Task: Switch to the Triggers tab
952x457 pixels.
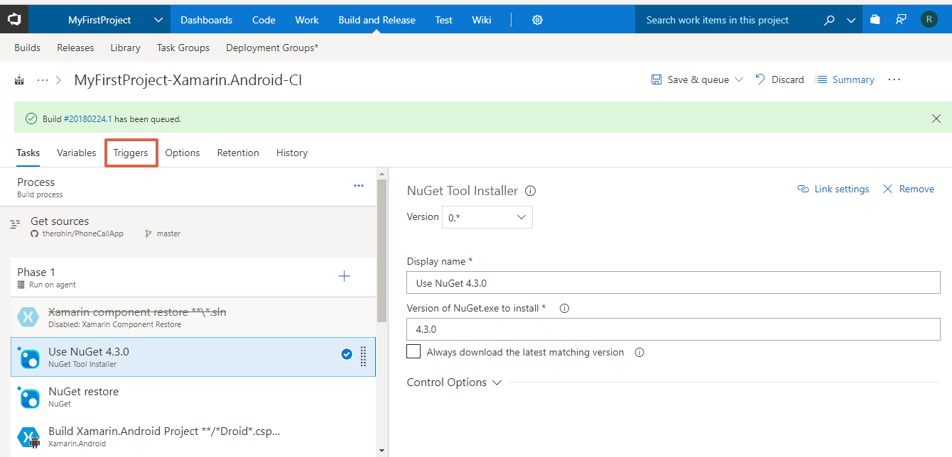Action: (131, 153)
